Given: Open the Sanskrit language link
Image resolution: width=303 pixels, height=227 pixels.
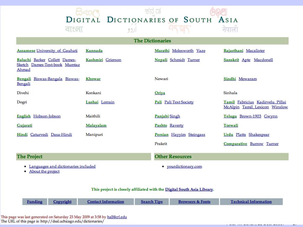Looking at the screenshot, I should tap(231, 60).
